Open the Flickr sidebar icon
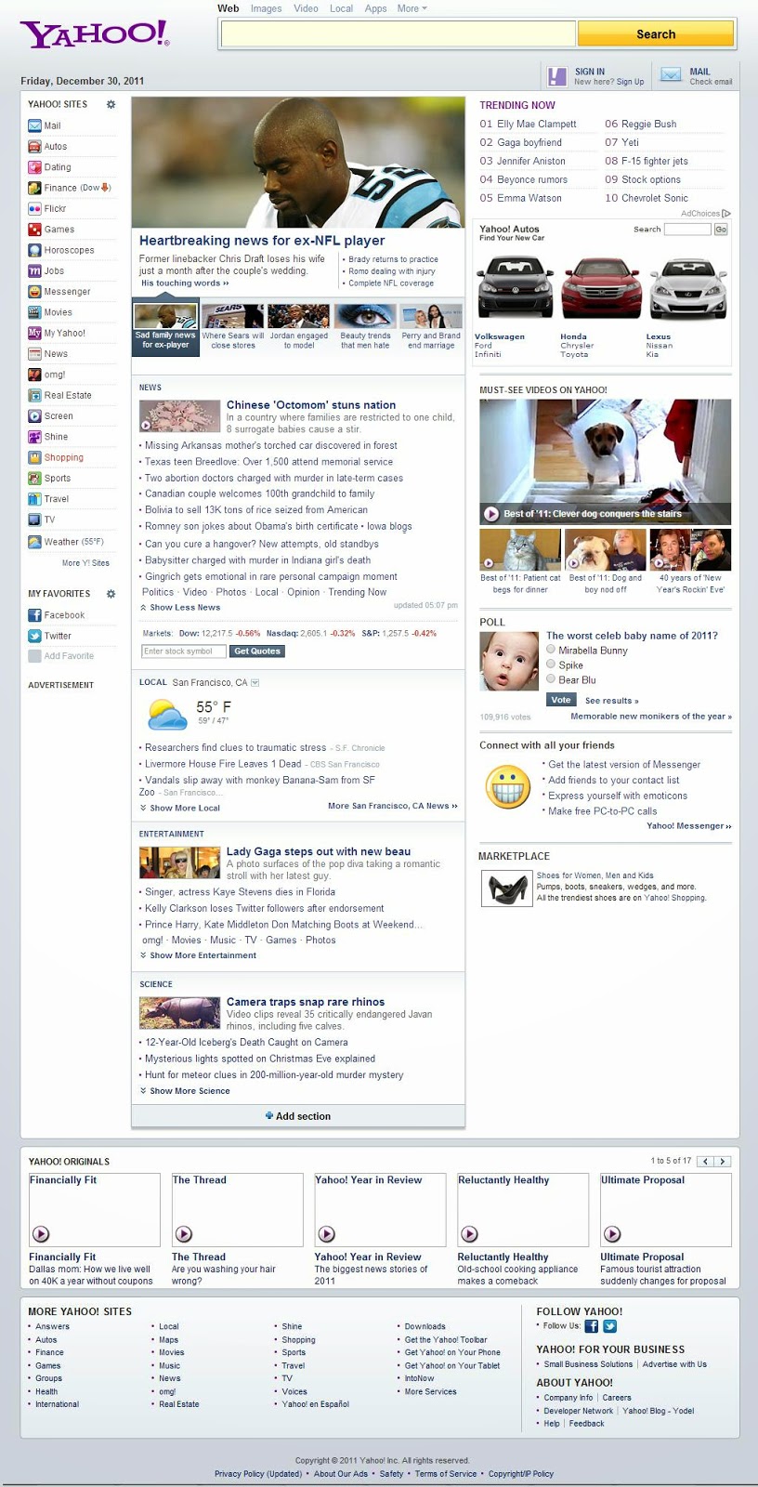758x1487 pixels. click(34, 208)
